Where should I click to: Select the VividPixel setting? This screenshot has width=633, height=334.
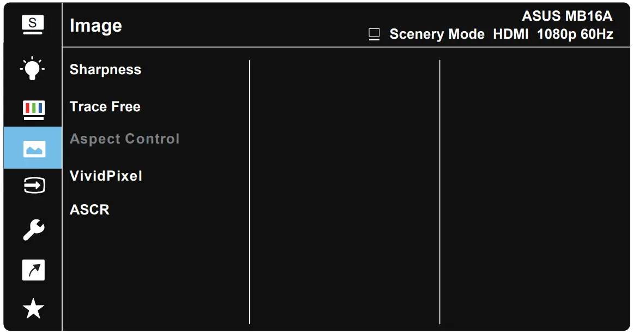click(106, 176)
